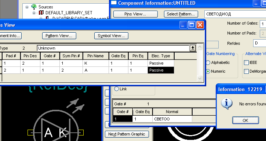Click the Elec. Type column header
Image resolution: width=266 pixels, height=141 pixels.
click(161, 56)
